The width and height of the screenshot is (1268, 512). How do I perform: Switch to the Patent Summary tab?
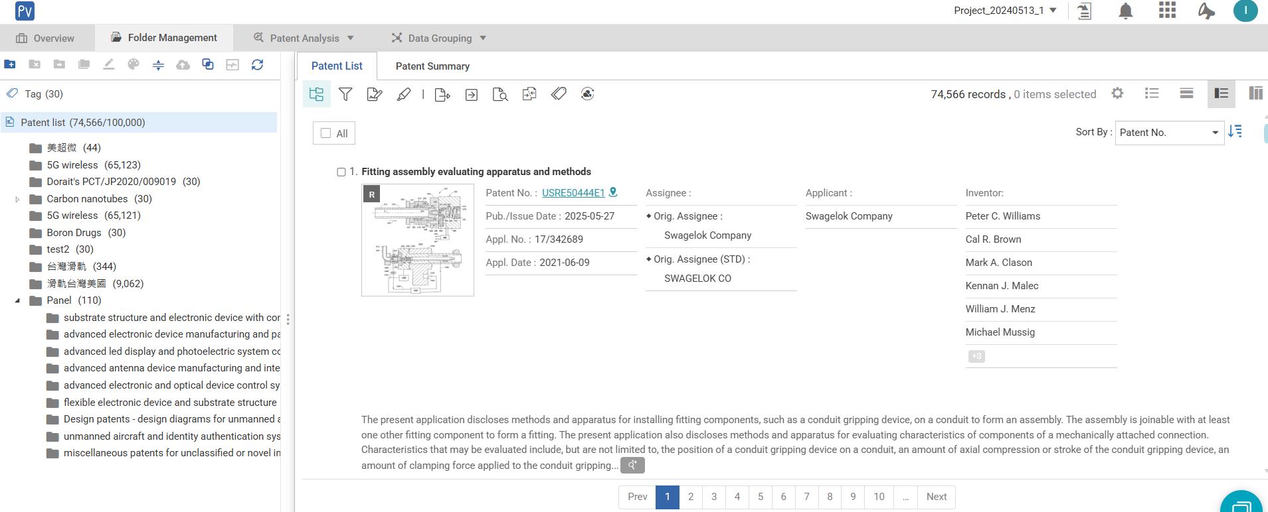(432, 66)
